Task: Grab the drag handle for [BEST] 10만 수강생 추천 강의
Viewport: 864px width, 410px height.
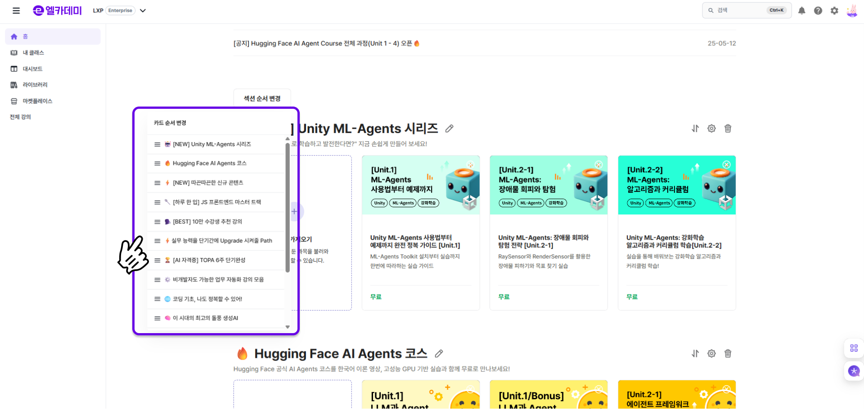Action: tap(157, 222)
